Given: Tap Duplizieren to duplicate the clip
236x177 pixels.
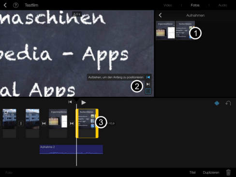Looking at the screenshot, I should click(x=211, y=173).
